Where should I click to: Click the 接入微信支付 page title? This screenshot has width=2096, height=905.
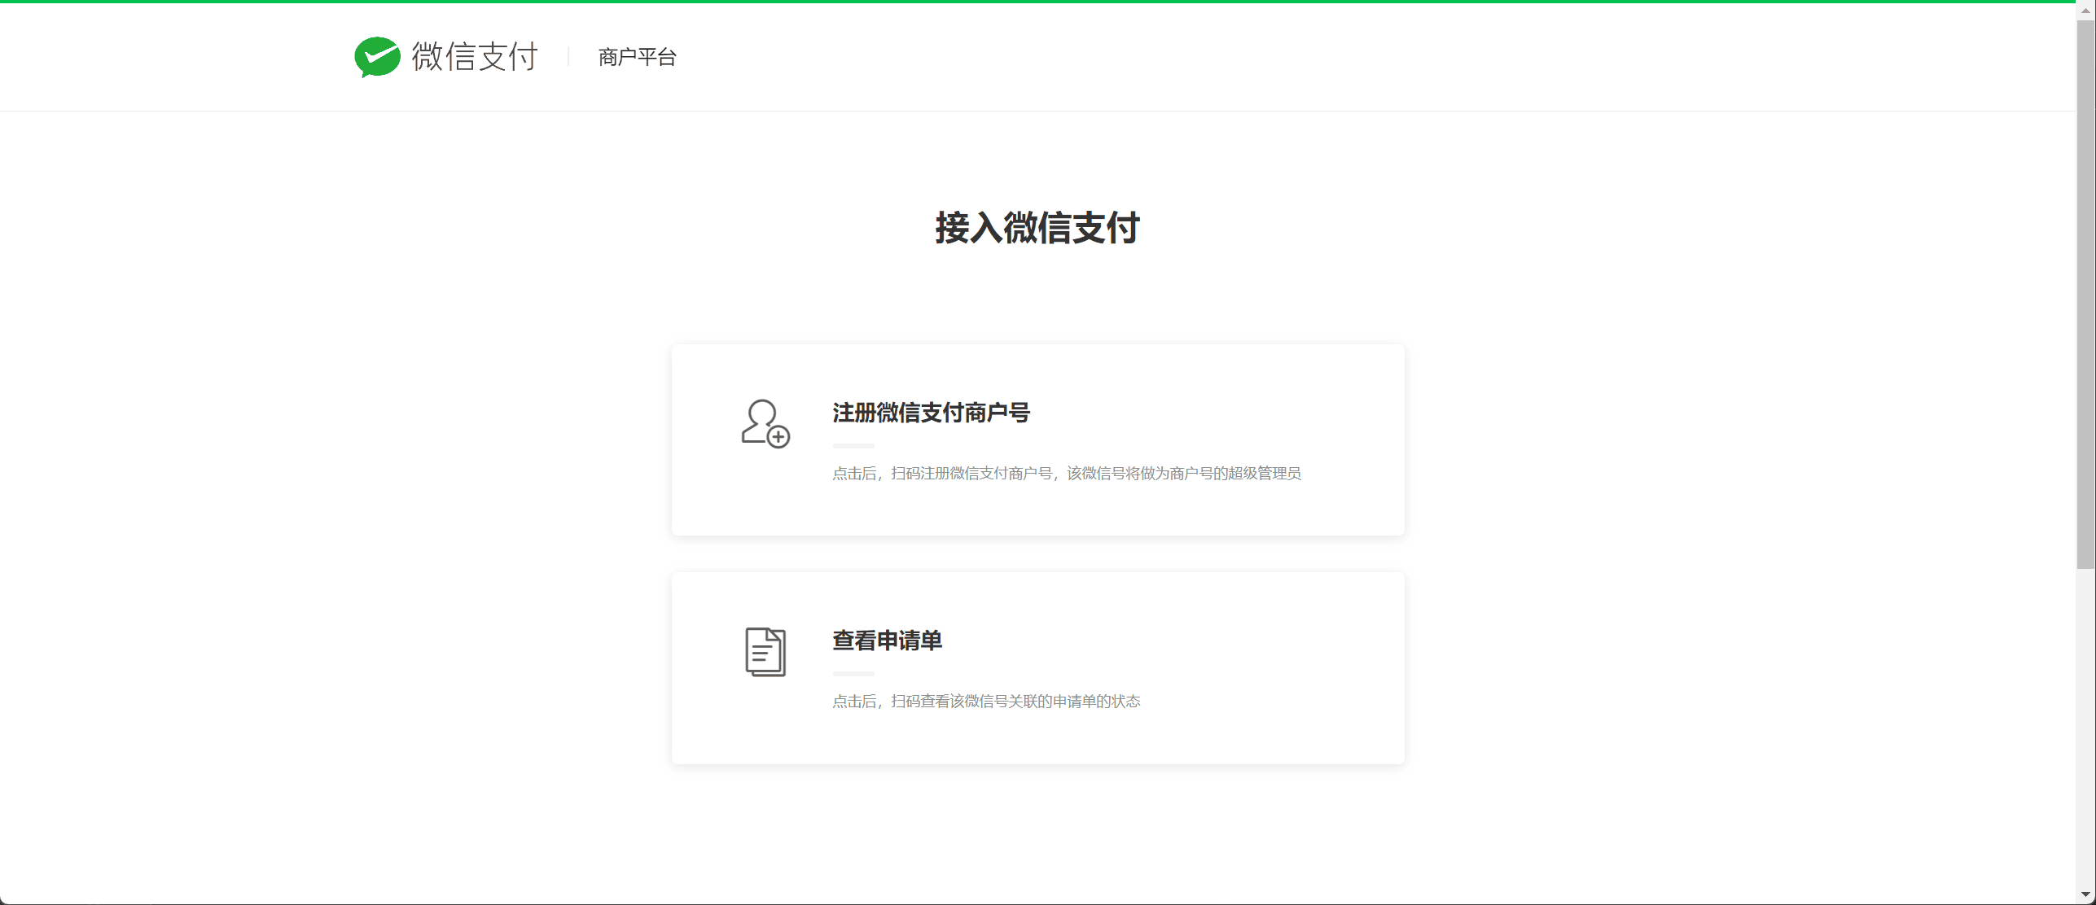pyautogui.click(x=1037, y=228)
